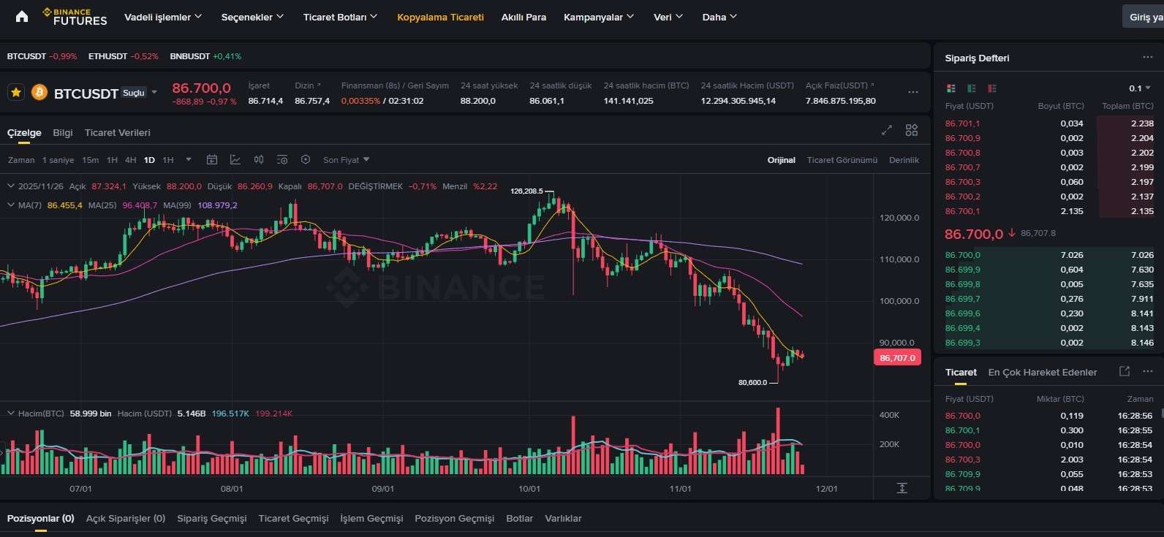Switch to the Ticaret Verileri tab
This screenshot has height=537, width=1164.
pyautogui.click(x=117, y=132)
